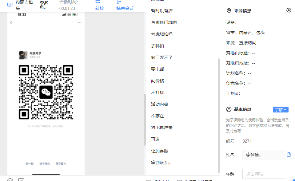Click the chat area scrollbar
Screen dimensions: 295x181
click(145, 120)
